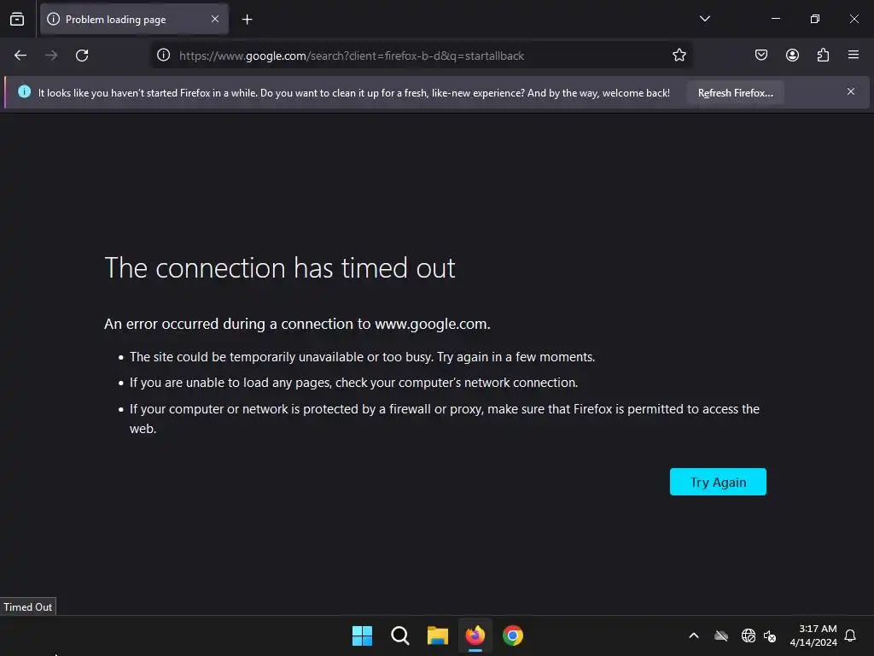Open the clock showing 3:17 AM
Screen dimensions: 874x656
(813, 635)
